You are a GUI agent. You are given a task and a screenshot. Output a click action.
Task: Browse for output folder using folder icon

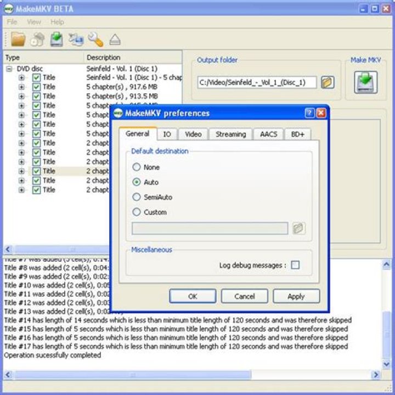[328, 82]
